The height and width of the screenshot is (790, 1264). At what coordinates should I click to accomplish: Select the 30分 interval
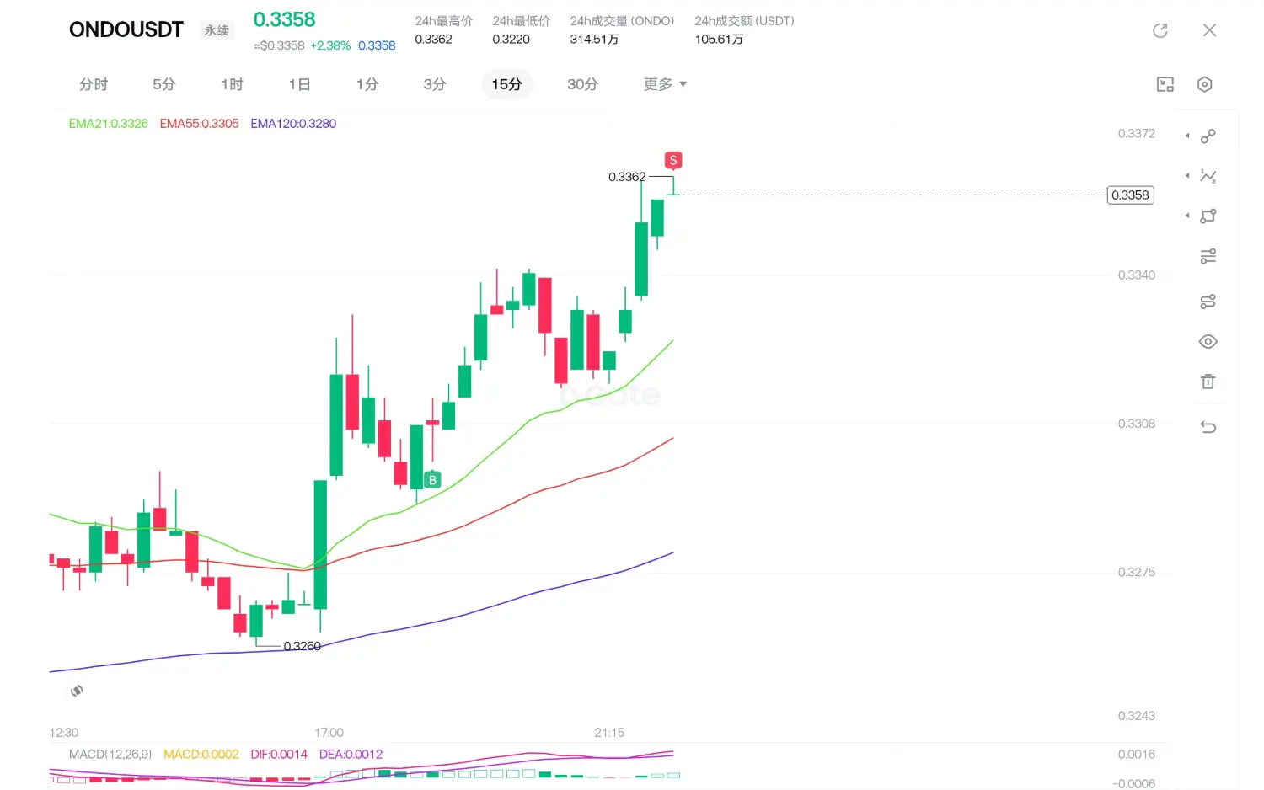click(x=582, y=84)
